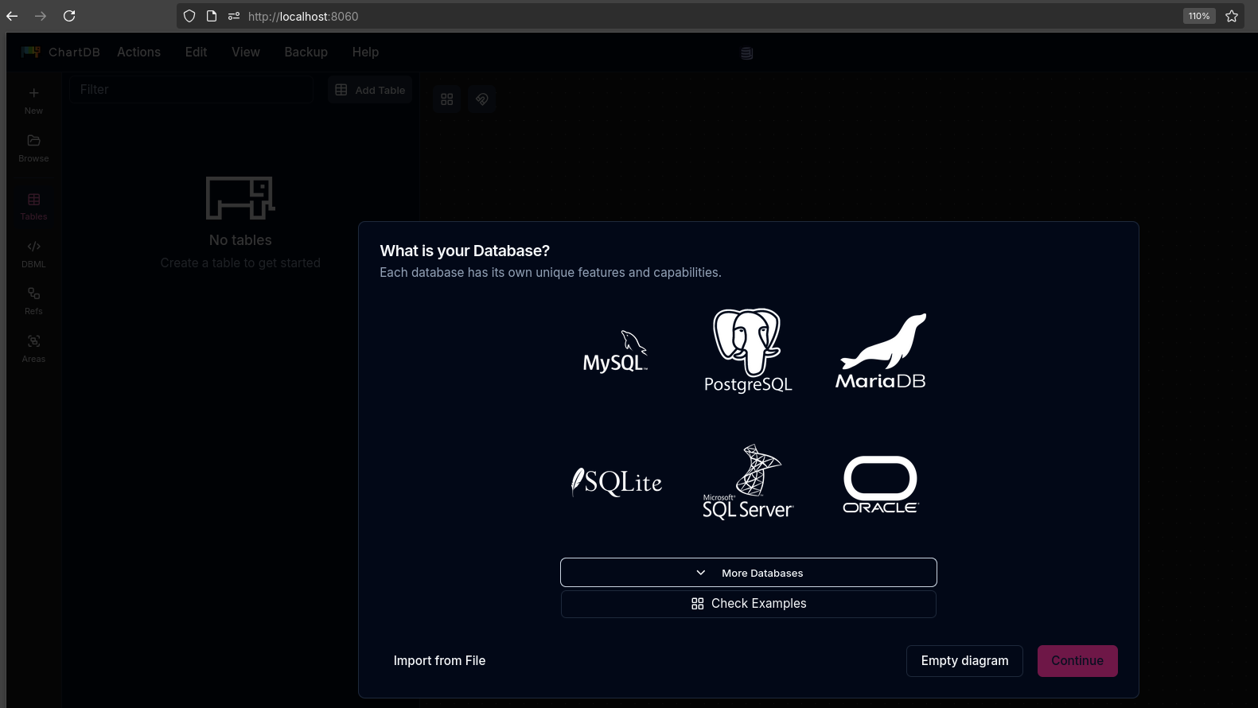The image size is (1258, 708).
Task: Click the Check Examples button
Action: pyautogui.click(x=748, y=604)
